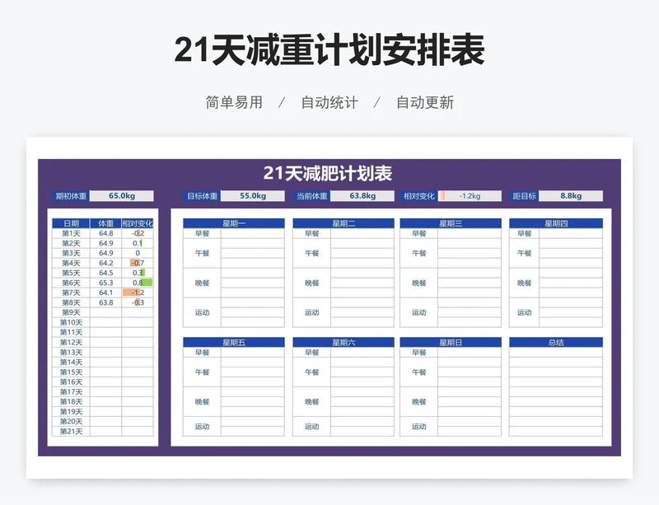
Task: Click the 晚餐 label under 星期日
Action: coord(419,401)
